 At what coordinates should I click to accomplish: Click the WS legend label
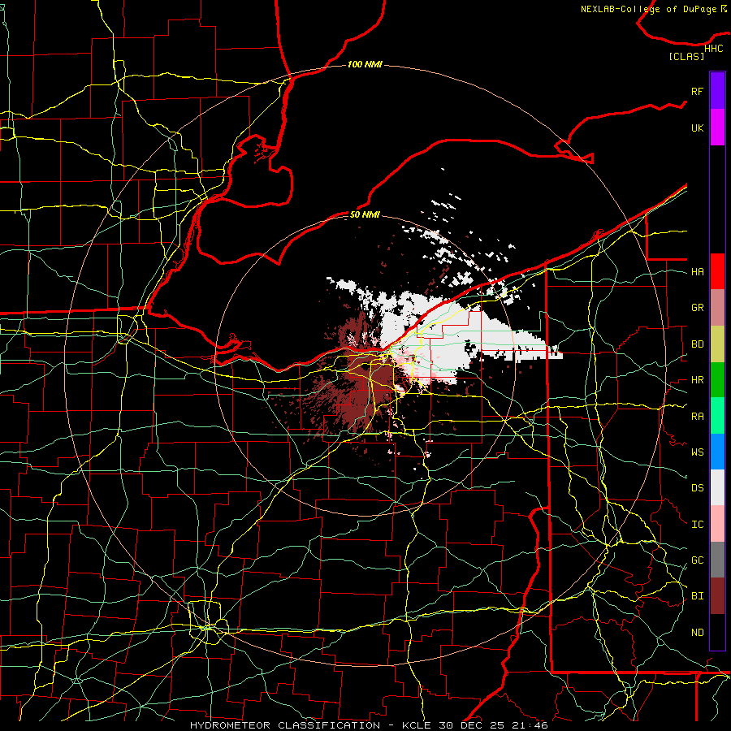[697, 452]
